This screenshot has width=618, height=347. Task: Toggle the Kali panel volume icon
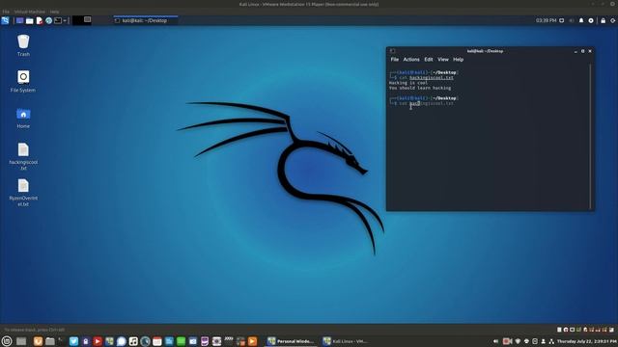click(x=572, y=20)
